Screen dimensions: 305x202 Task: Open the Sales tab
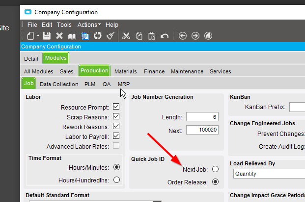[66, 71]
